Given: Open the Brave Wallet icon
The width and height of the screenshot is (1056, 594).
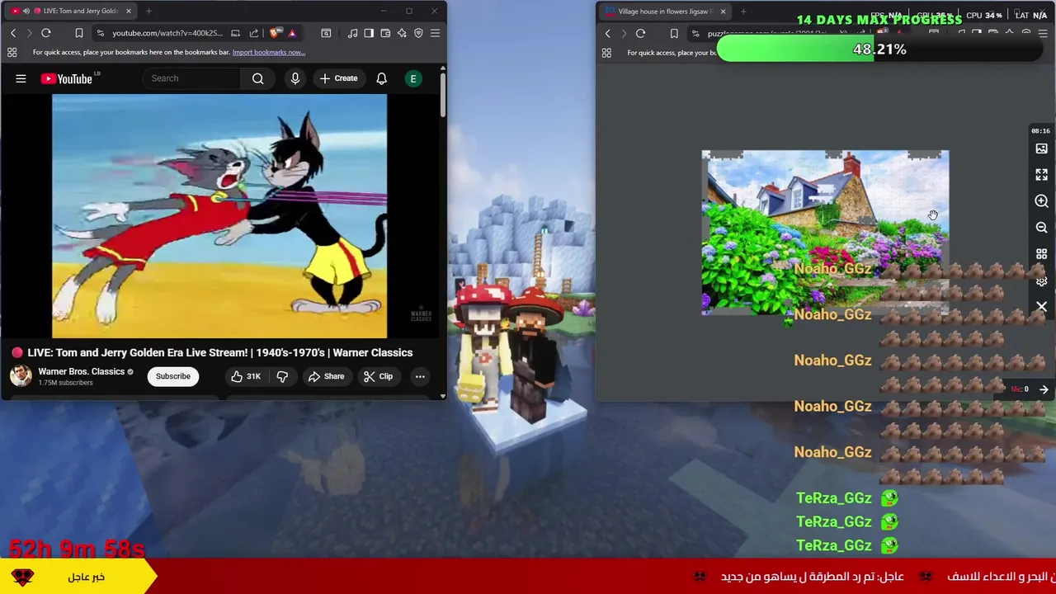Looking at the screenshot, I should (385, 33).
